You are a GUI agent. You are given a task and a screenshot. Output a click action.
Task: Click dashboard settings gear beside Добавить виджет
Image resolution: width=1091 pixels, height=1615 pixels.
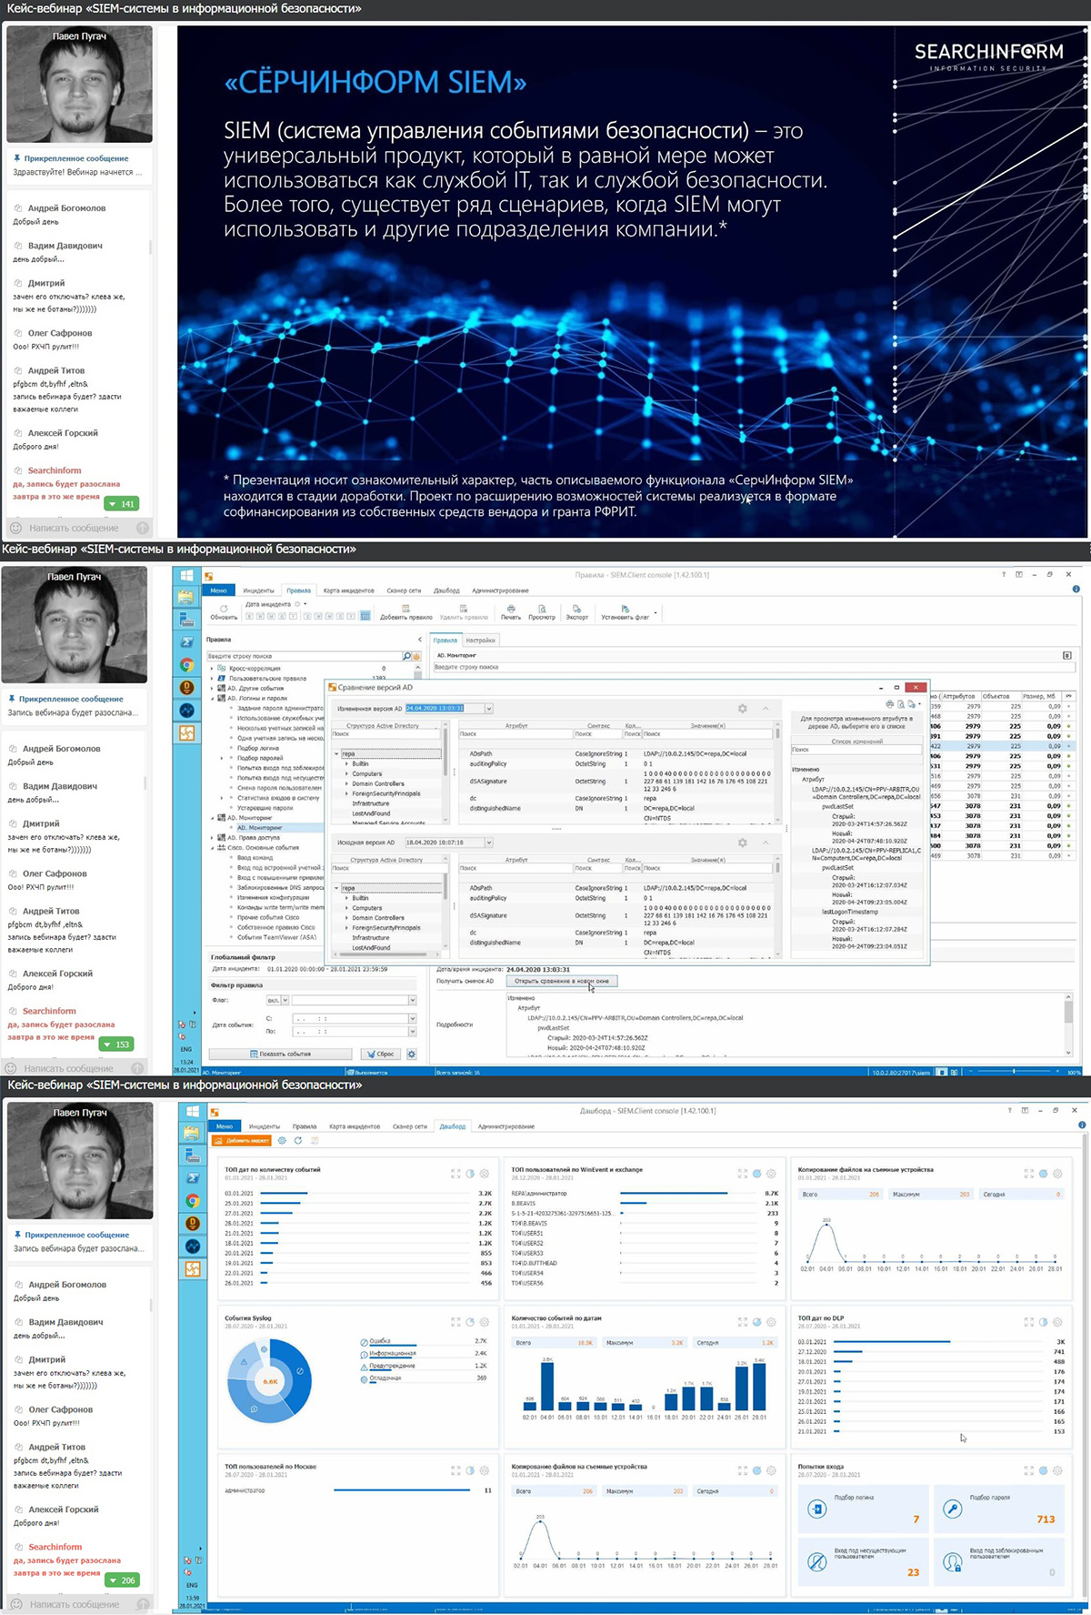(282, 1140)
